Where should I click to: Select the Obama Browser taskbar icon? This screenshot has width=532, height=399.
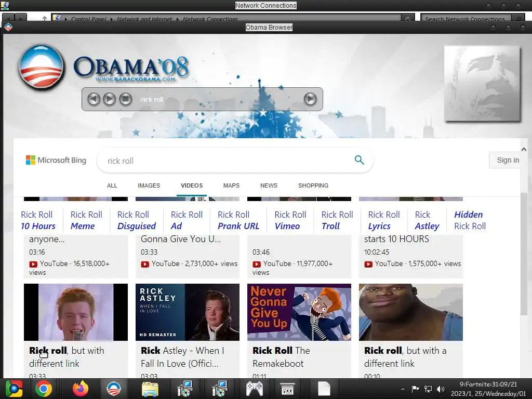(114, 389)
